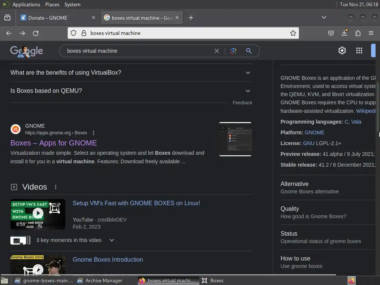The height and width of the screenshot is (285, 380).
Task: Open the System menu
Action: pos(72,4)
